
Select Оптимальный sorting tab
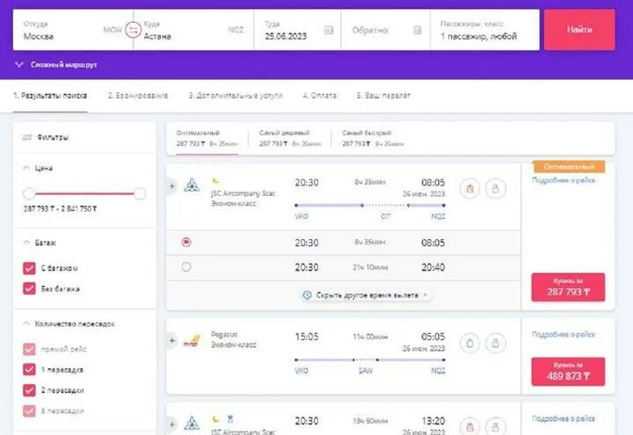tap(207, 139)
